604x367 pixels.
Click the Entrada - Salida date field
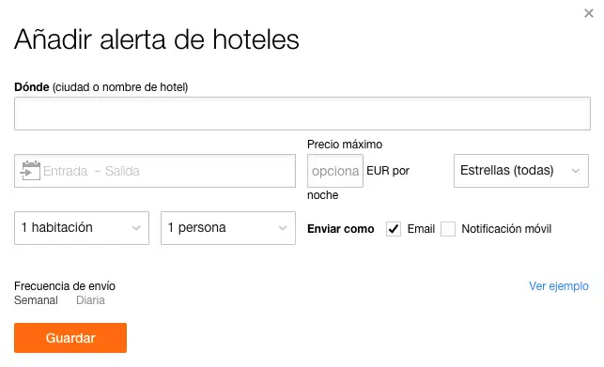[155, 171]
